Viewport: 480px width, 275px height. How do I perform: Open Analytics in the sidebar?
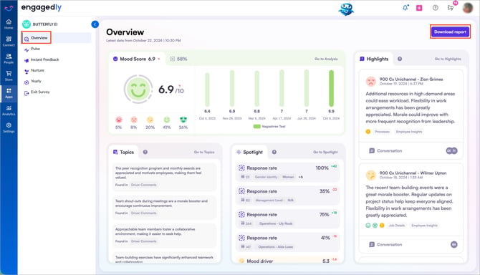pos(9,110)
